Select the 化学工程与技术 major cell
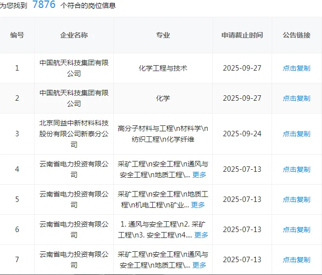Viewport: 322px width, 275px height. [163, 68]
